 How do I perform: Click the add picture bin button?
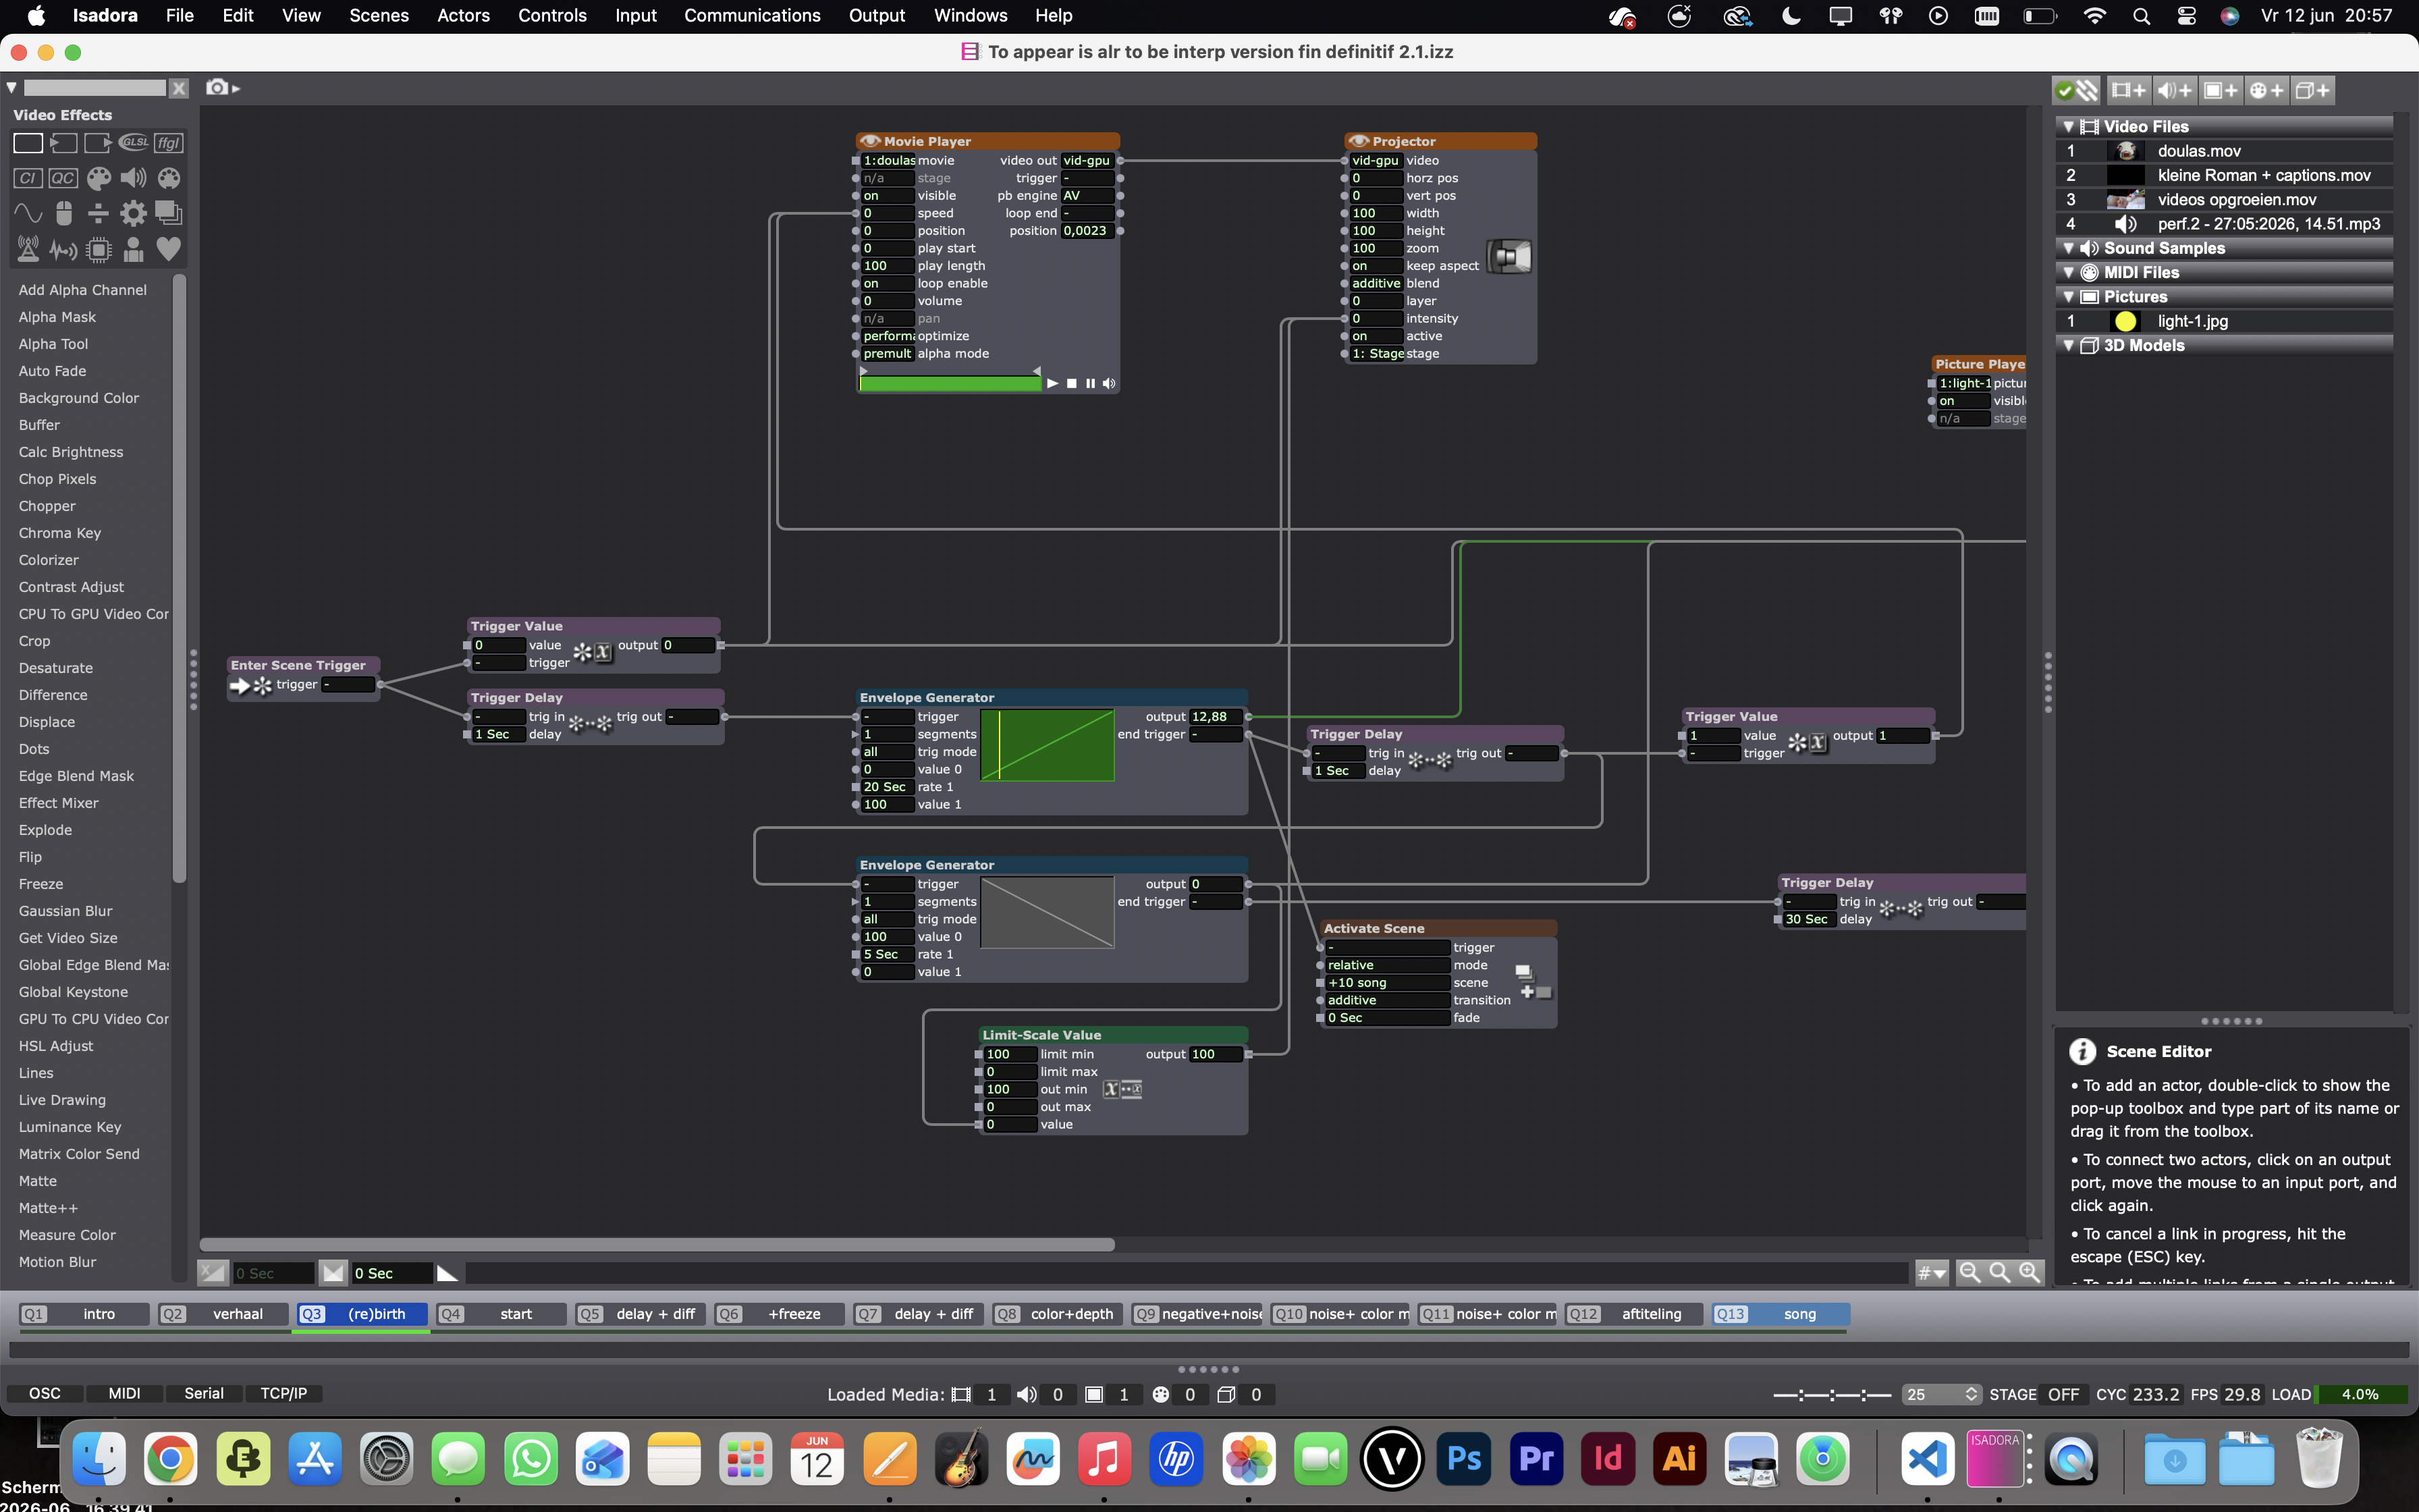[x=2220, y=90]
